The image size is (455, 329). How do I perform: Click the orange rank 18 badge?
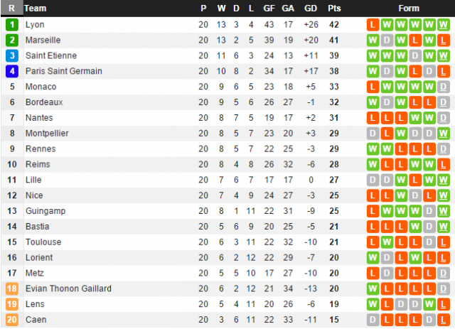(12, 288)
